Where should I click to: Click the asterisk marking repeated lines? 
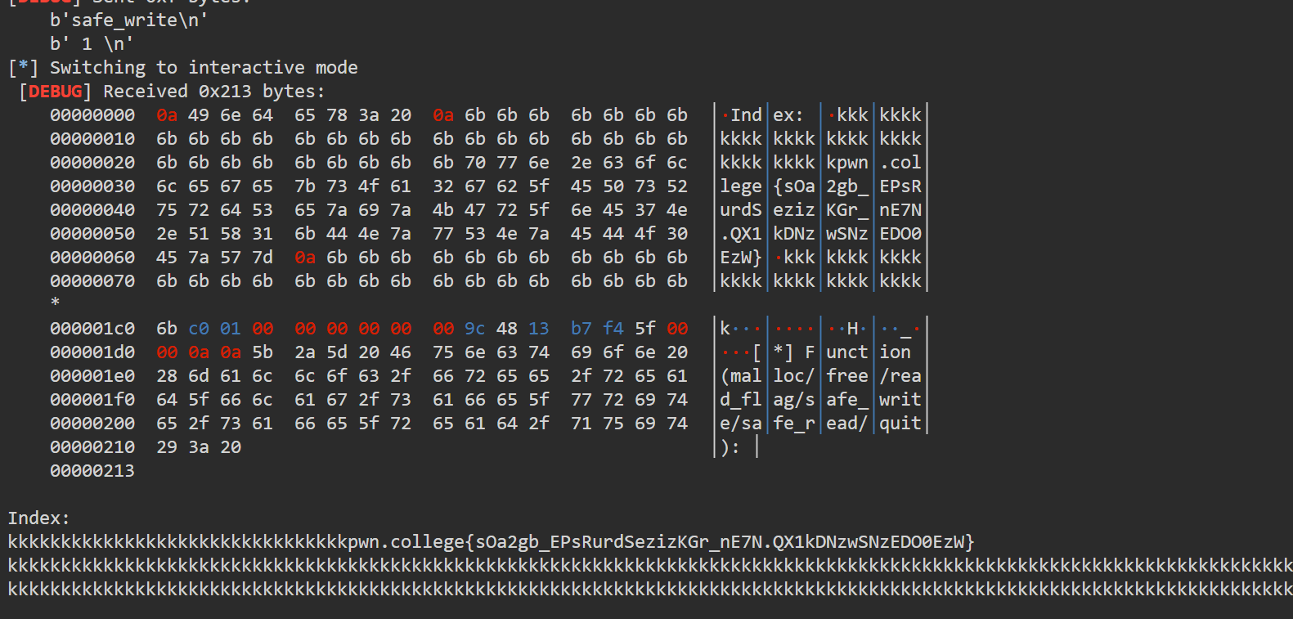pyautogui.click(x=55, y=303)
